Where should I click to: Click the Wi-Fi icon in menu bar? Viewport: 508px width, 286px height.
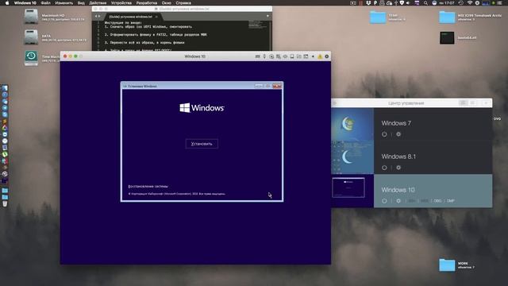coord(470,3)
